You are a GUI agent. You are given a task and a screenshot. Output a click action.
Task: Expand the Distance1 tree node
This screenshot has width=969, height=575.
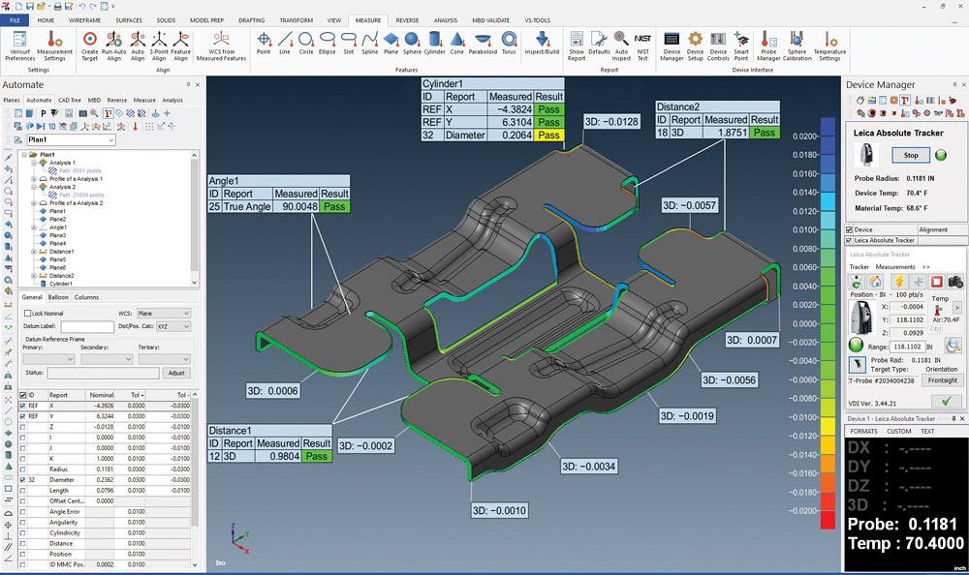pyautogui.click(x=33, y=251)
